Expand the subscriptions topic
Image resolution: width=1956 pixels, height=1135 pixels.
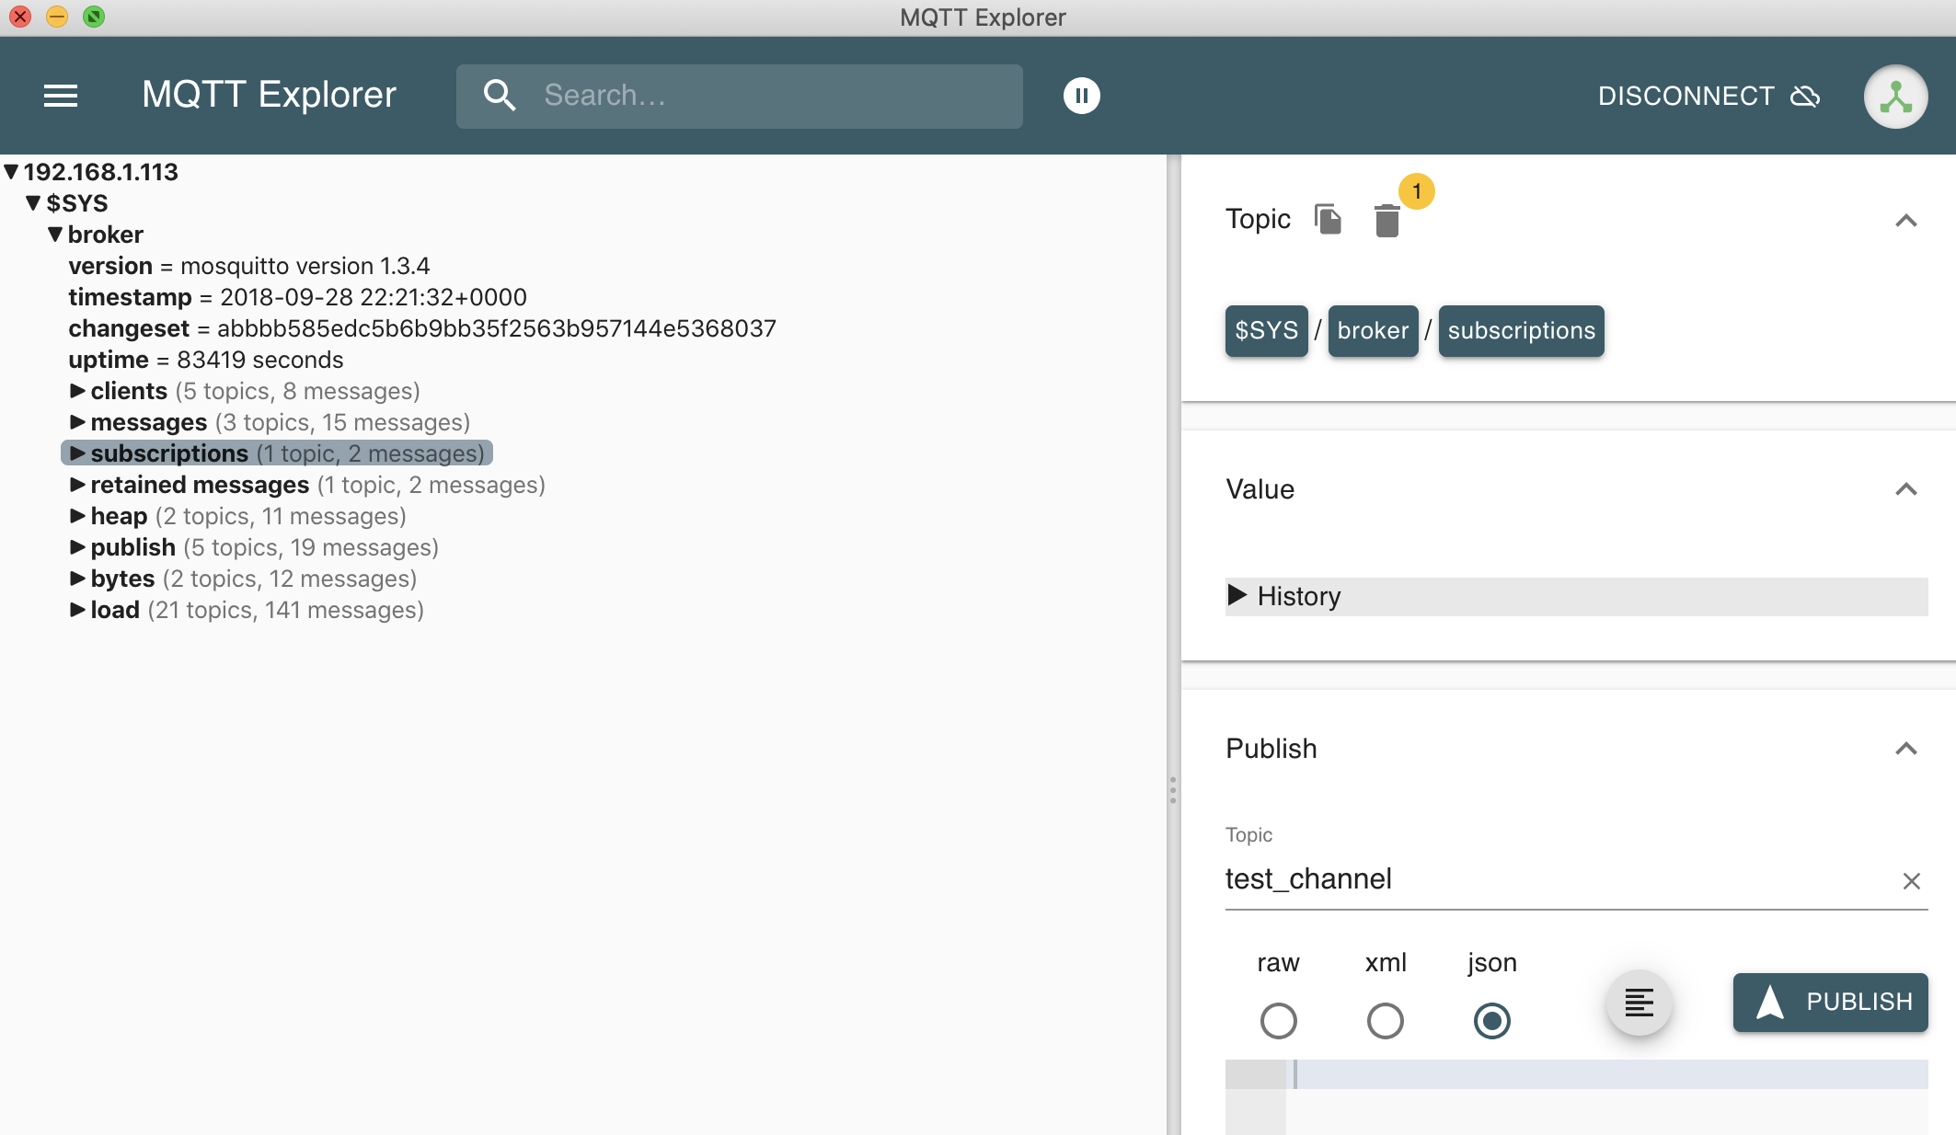(77, 453)
